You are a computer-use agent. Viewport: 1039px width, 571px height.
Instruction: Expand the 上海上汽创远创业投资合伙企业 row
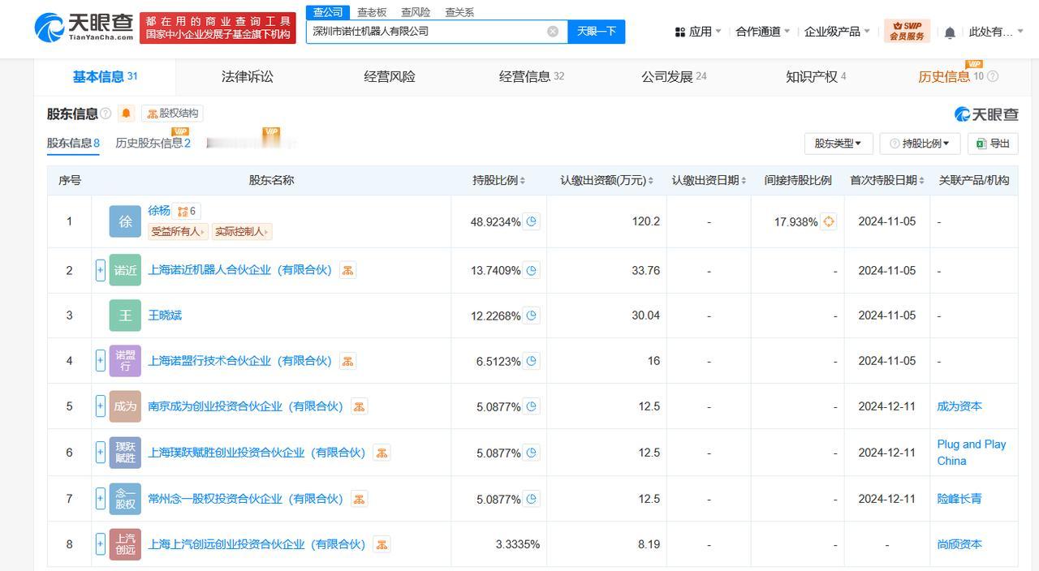[x=101, y=544]
